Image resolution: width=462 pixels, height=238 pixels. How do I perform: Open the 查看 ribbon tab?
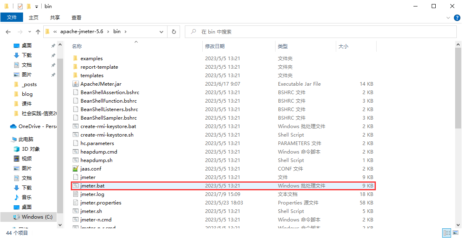pos(76,17)
